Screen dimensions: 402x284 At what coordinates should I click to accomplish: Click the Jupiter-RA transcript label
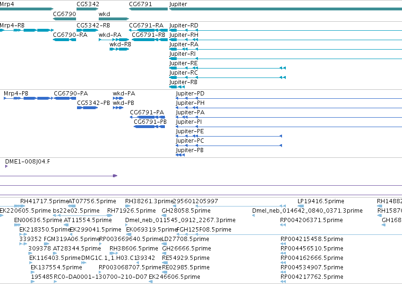pyautogui.click(x=184, y=44)
